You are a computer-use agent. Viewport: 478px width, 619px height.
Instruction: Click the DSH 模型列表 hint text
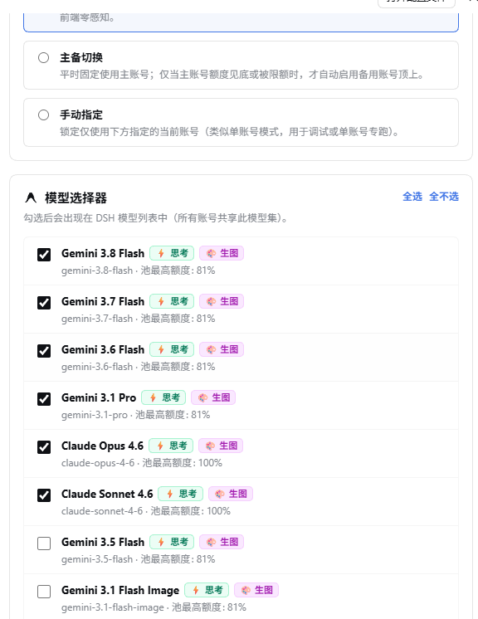pyautogui.click(x=156, y=218)
